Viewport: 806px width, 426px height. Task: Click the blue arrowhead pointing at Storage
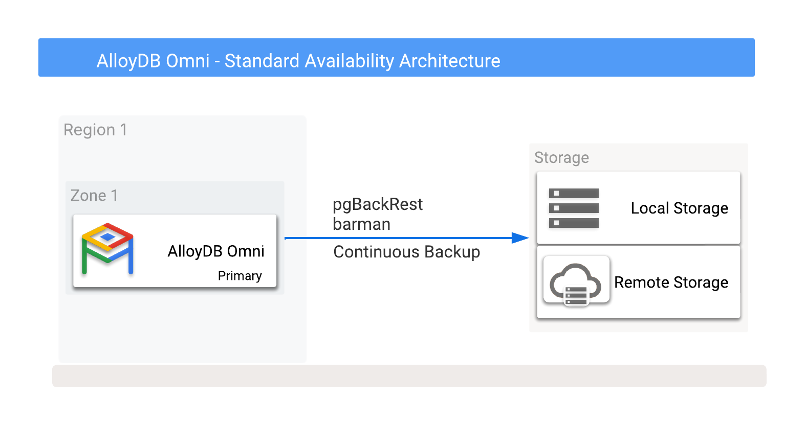(x=520, y=238)
